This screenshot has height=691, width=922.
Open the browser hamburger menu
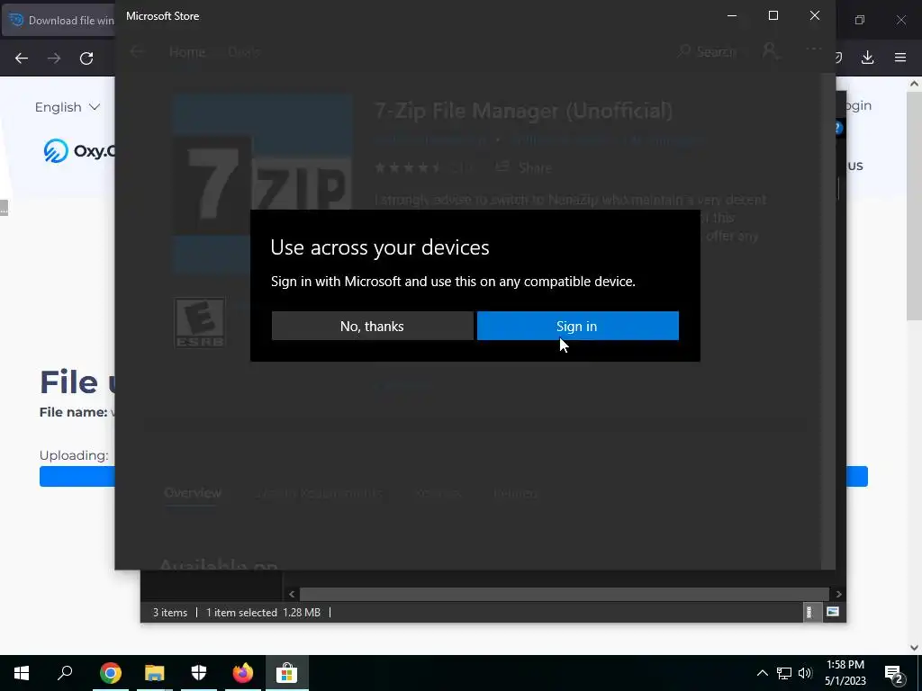pyautogui.click(x=900, y=58)
